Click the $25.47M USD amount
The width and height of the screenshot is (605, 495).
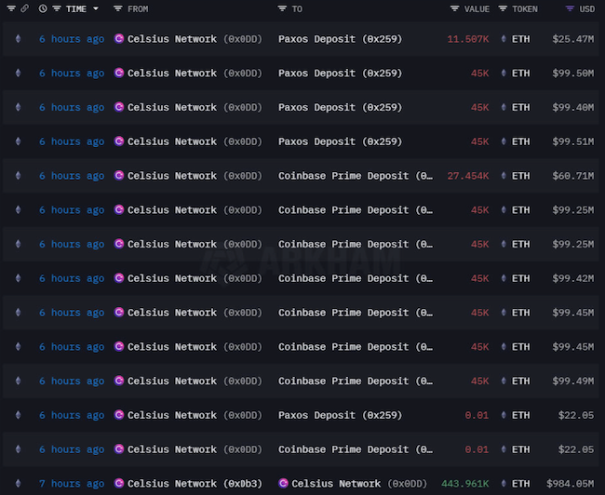(573, 39)
